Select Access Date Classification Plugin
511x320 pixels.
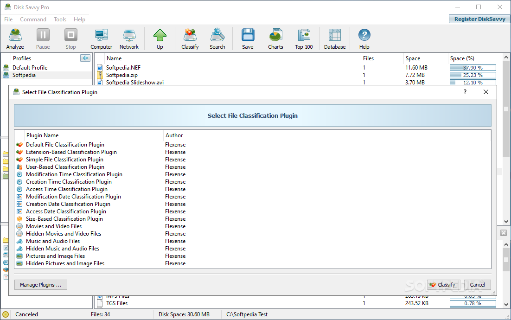click(66, 211)
